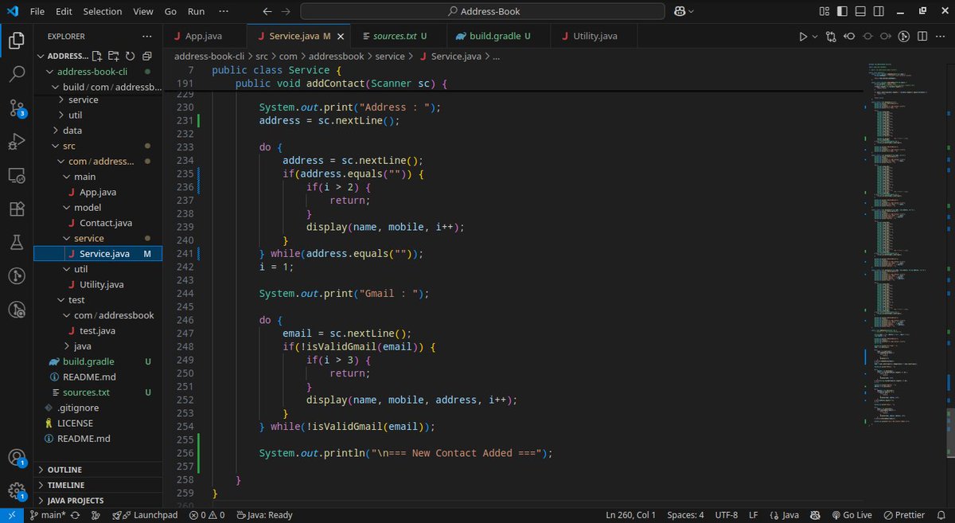Viewport: 955px width, 523px height.
Task: Expand the java folder under test
Action: click(97, 346)
